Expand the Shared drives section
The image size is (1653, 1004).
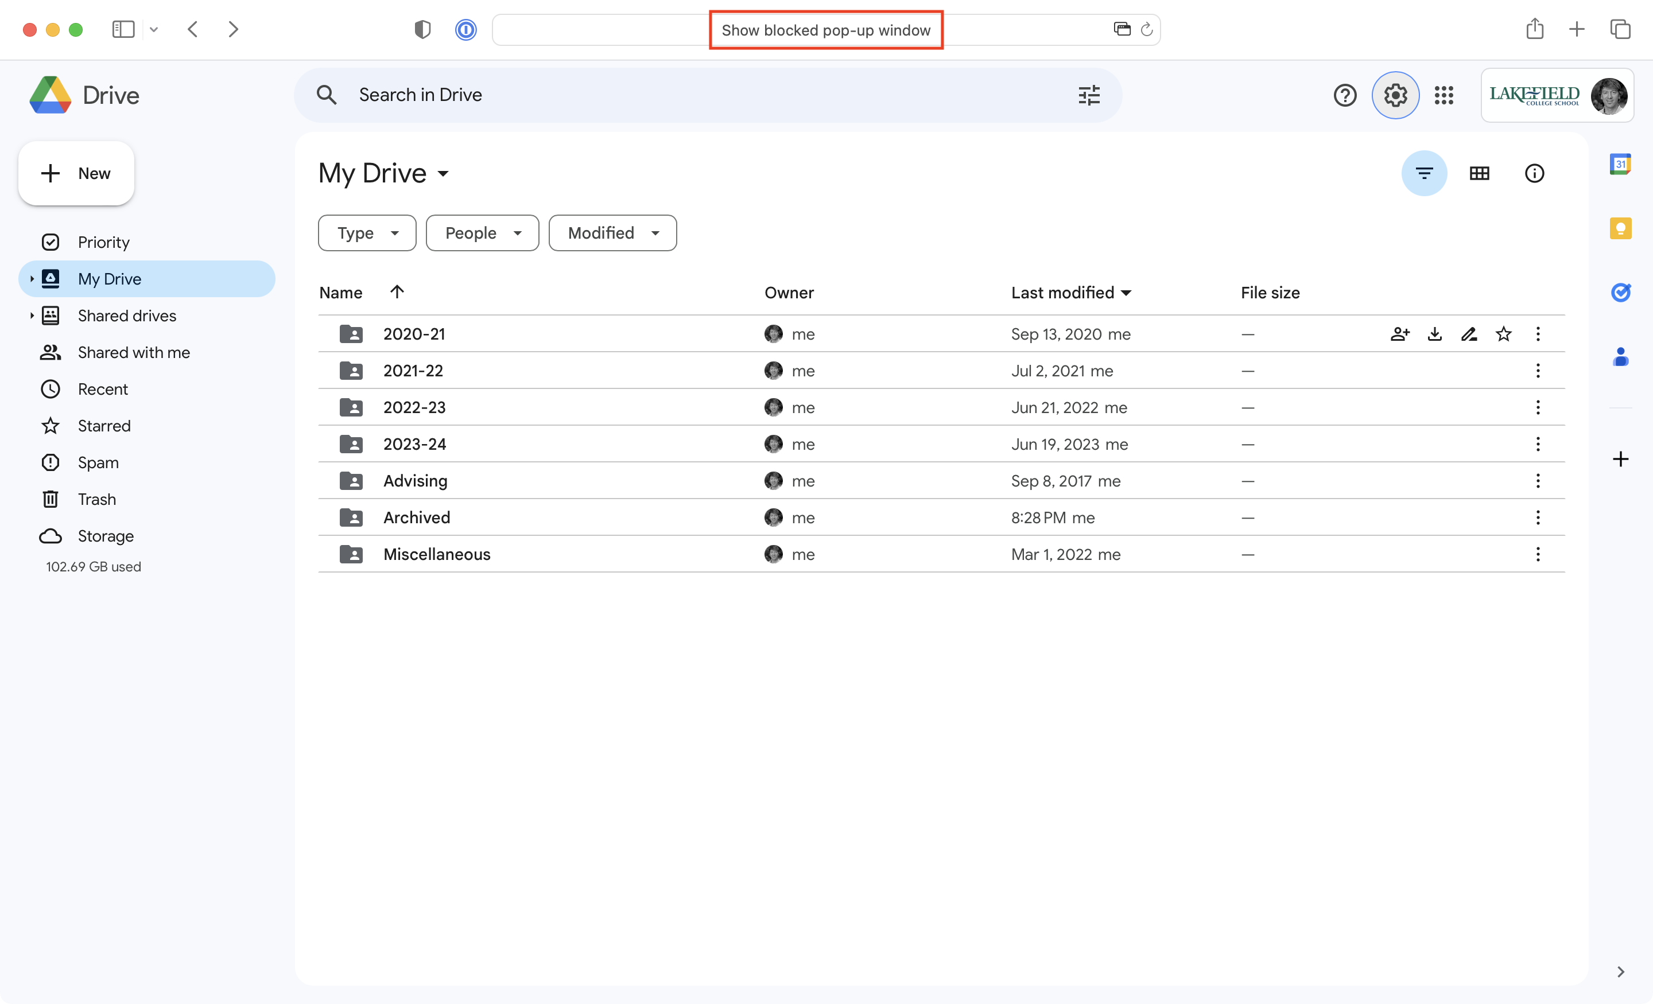31,315
